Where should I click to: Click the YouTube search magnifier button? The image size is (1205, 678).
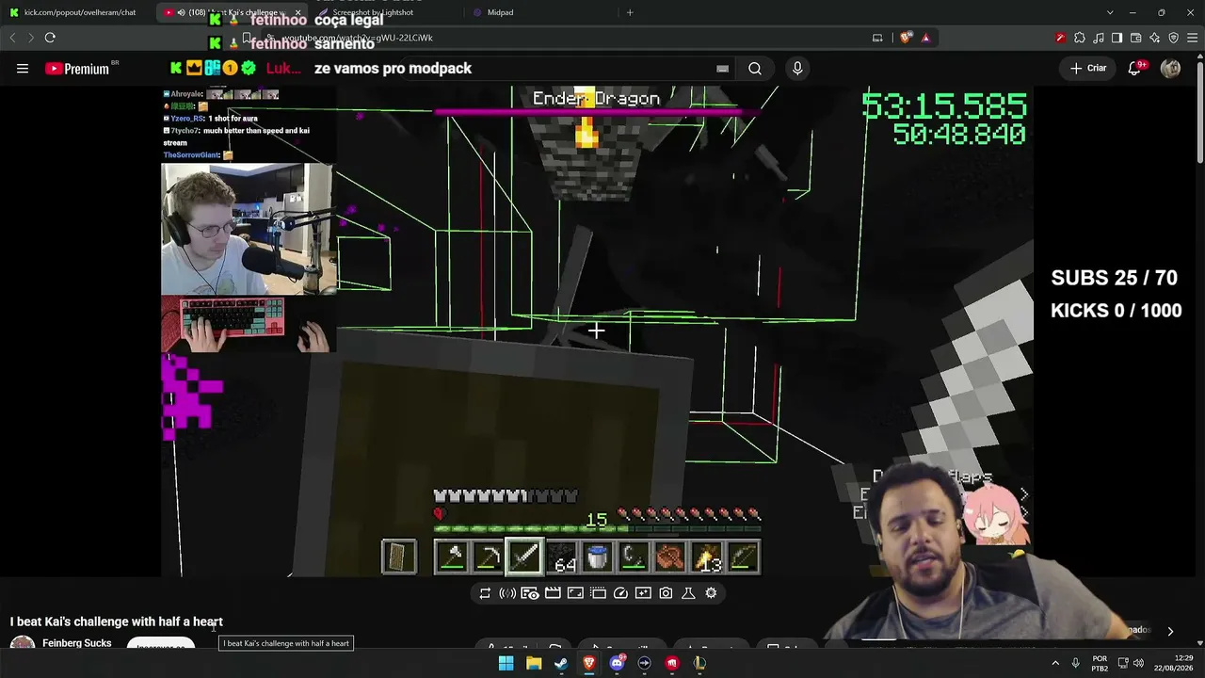[755, 68]
